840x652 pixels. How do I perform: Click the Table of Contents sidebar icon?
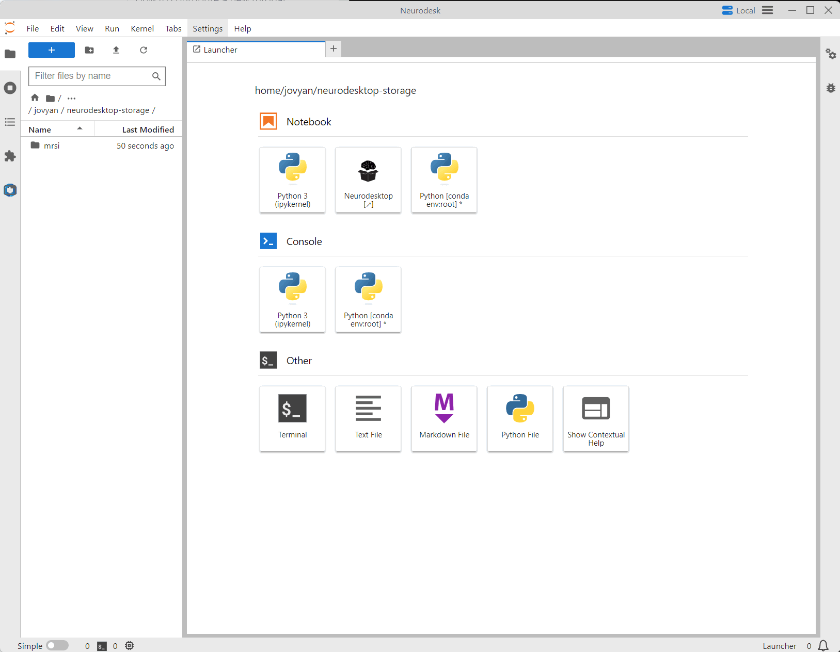coord(10,122)
